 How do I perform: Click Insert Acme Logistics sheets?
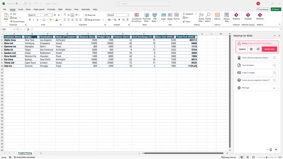pos(257,58)
